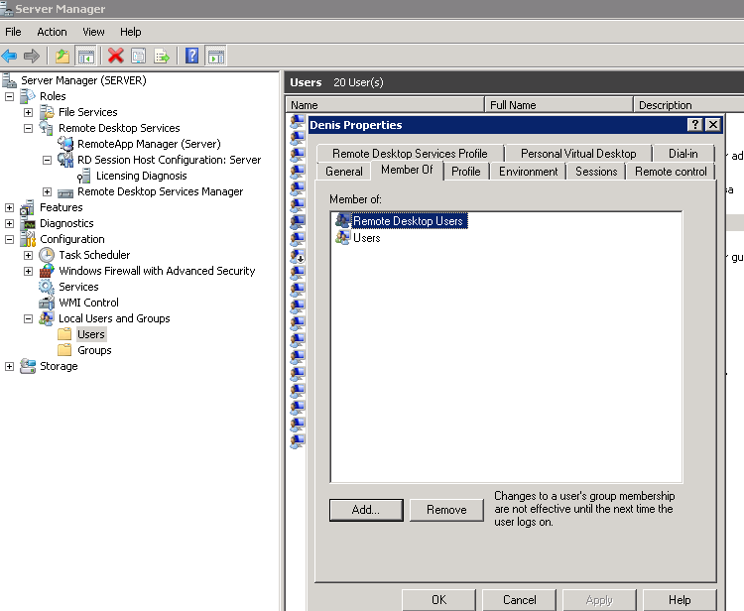
Task: Click the red Delete X toolbar icon
Action: click(115, 56)
